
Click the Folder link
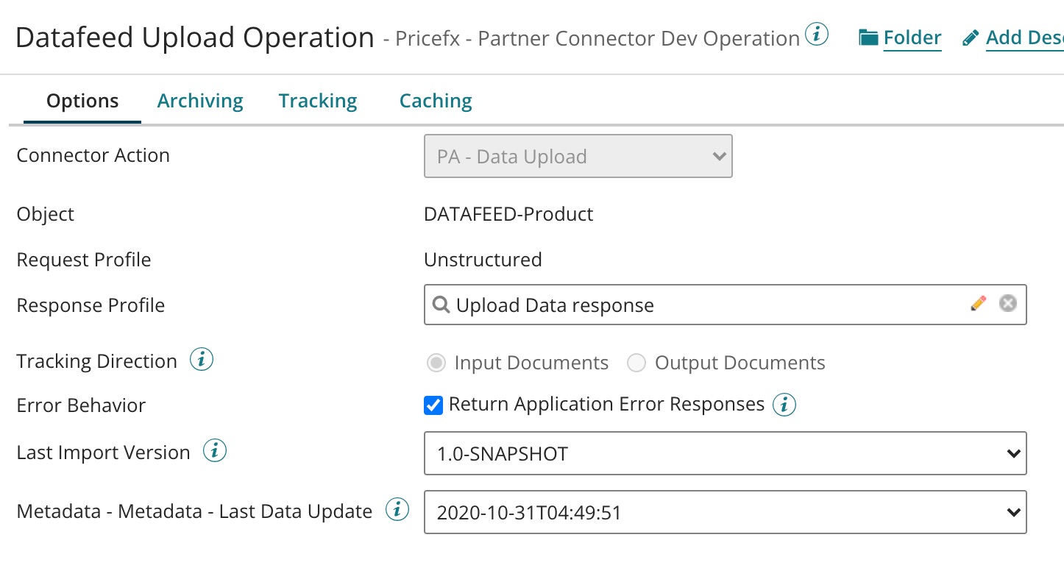[912, 38]
